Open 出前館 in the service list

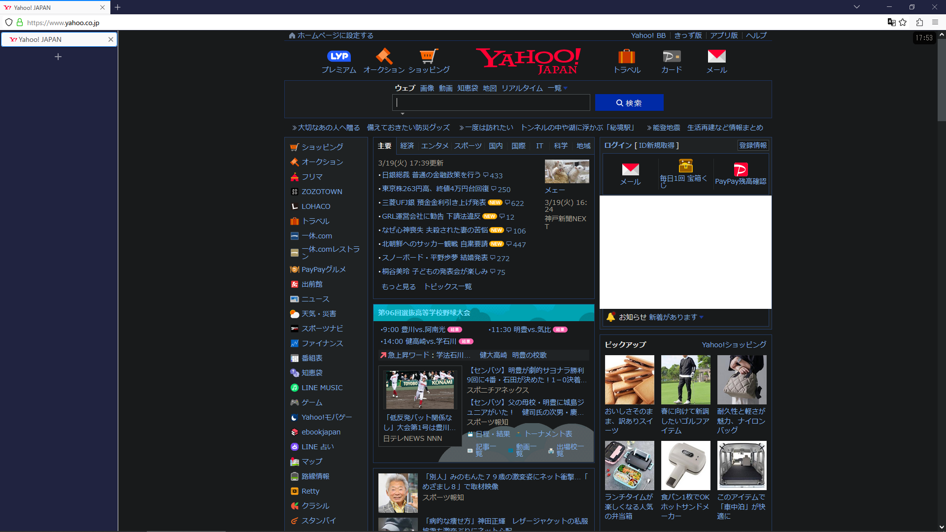(312, 284)
